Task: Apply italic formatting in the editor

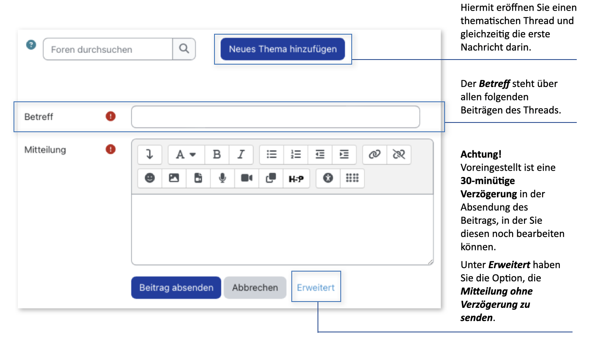Action: [x=241, y=155]
